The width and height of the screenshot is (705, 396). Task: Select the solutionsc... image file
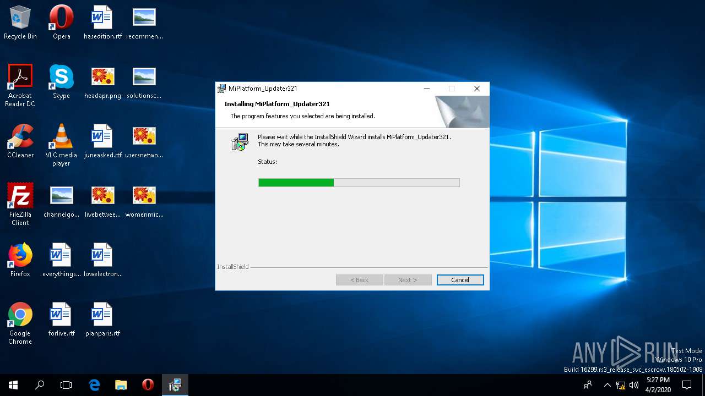point(144,82)
